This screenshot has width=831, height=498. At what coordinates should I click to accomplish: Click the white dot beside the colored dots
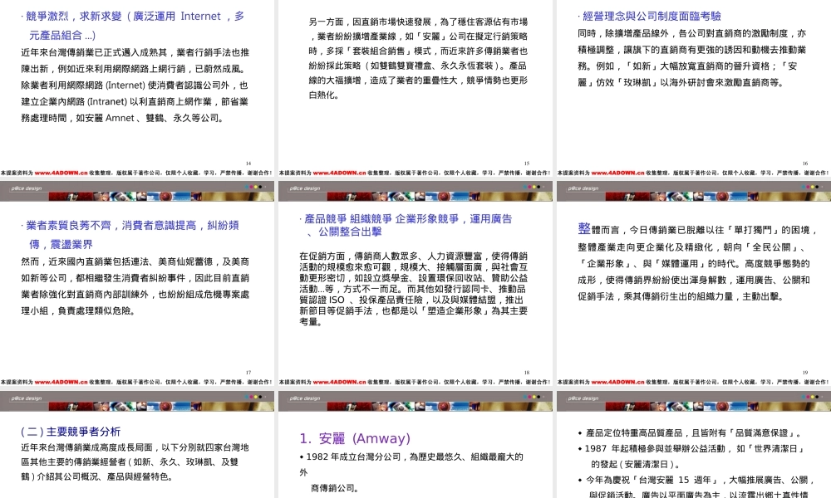[543, 187]
